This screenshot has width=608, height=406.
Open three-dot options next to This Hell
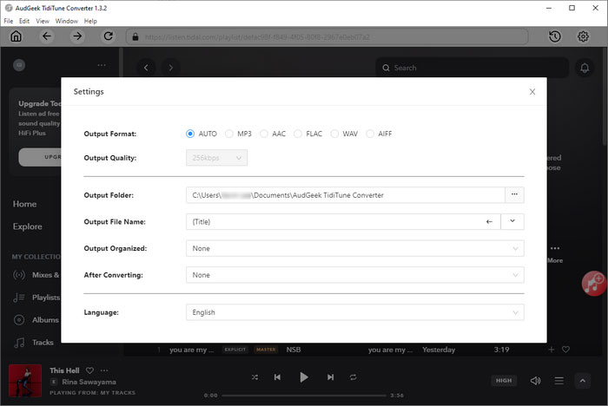point(104,370)
